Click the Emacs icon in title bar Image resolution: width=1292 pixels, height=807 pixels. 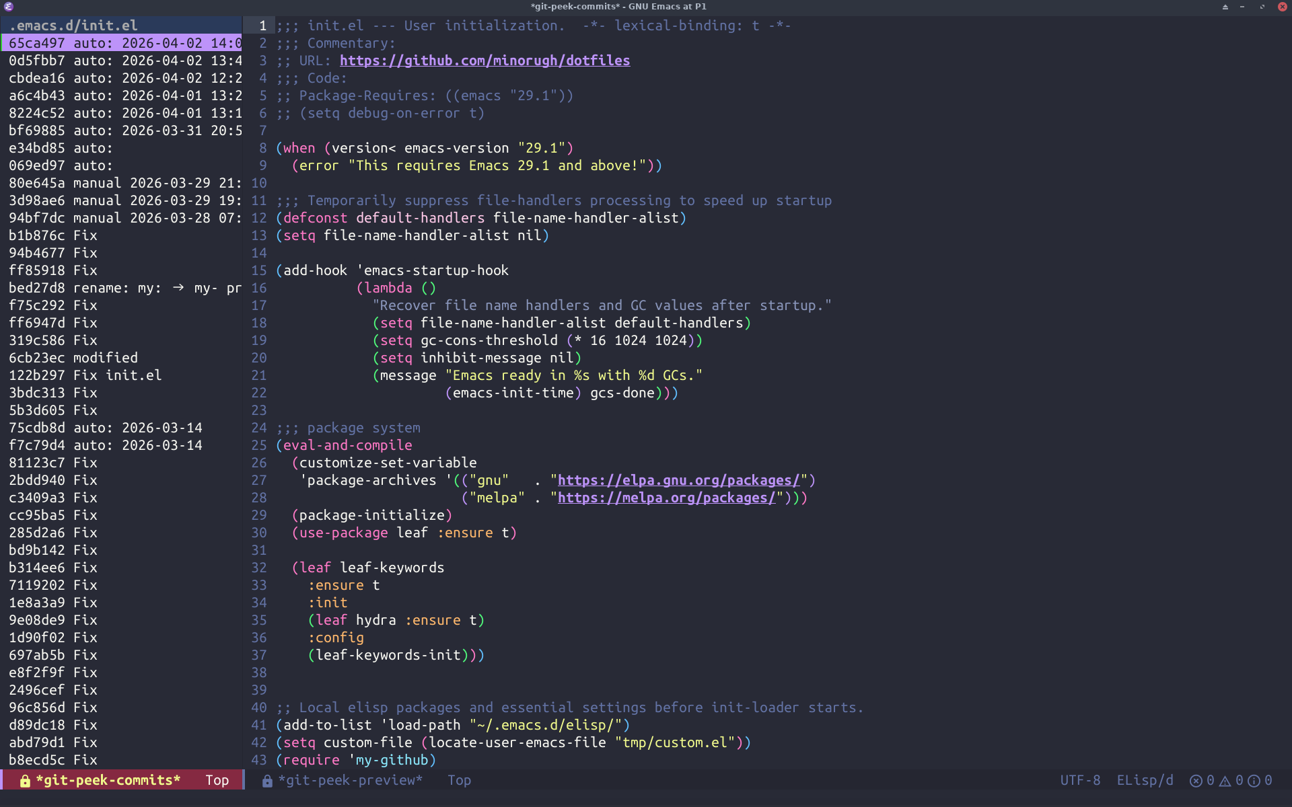pyautogui.click(x=9, y=7)
